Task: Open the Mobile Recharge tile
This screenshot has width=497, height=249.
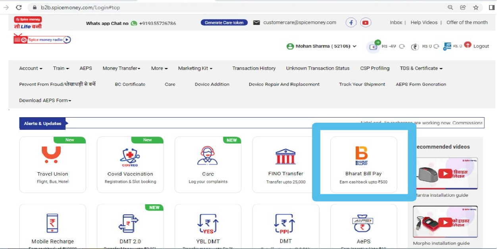Action: (x=52, y=226)
